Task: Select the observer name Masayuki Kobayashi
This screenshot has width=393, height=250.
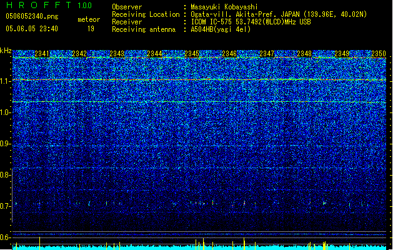Action: (x=224, y=7)
